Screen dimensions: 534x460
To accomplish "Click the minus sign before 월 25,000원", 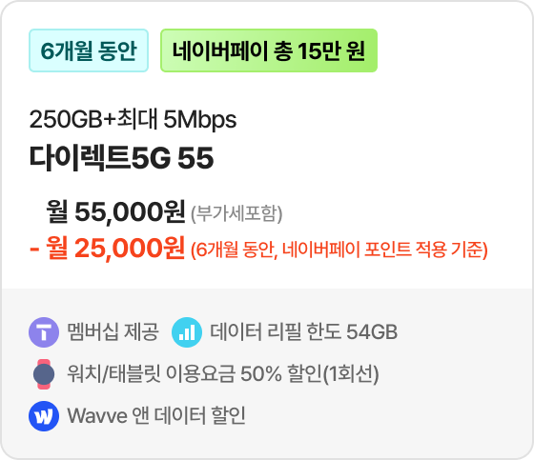I will 34,250.
